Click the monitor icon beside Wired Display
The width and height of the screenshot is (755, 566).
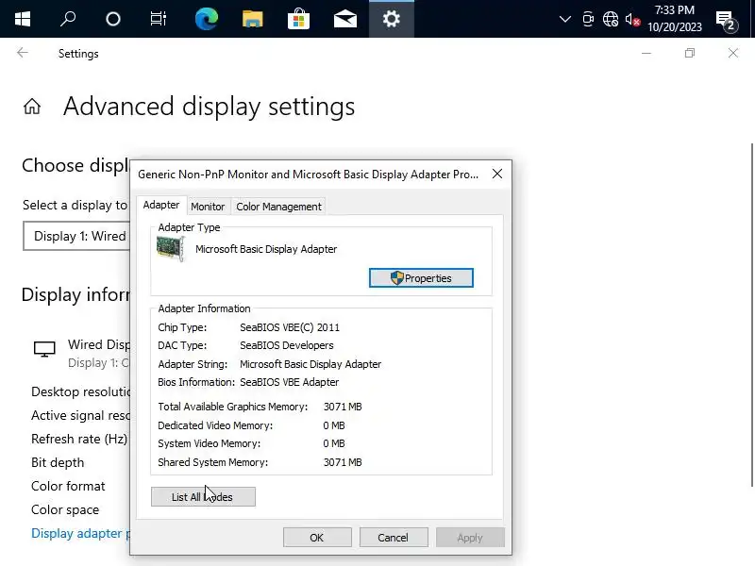[x=44, y=349]
